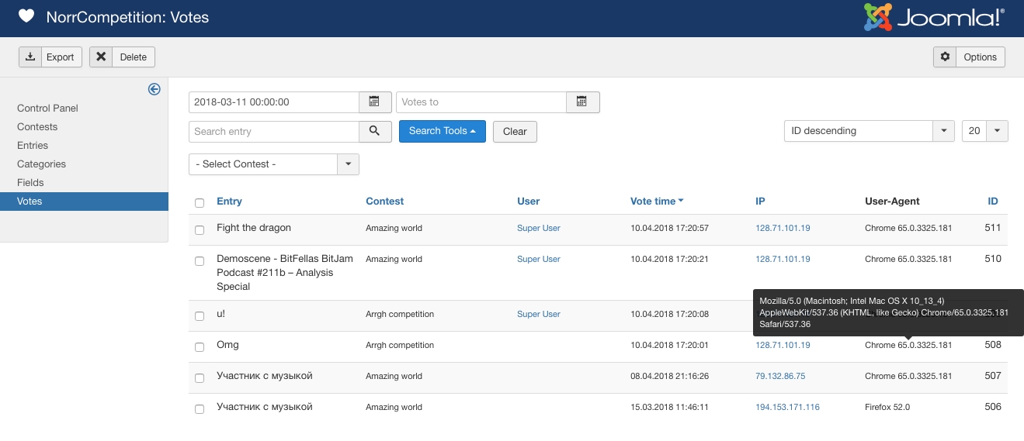Image resolution: width=1024 pixels, height=441 pixels.
Task: Click the Clear button
Action: [x=515, y=132]
